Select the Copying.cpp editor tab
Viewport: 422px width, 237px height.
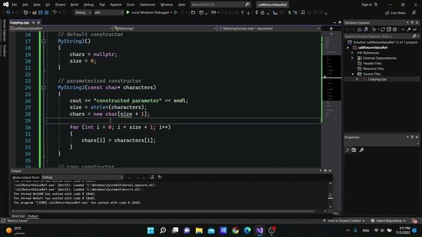click(x=19, y=22)
